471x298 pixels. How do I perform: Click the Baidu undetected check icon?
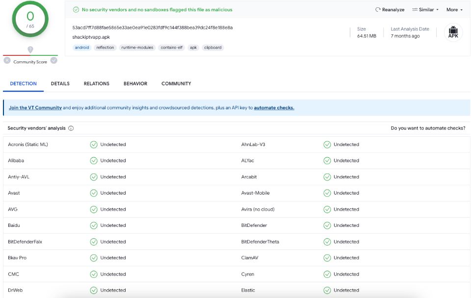[94, 225]
